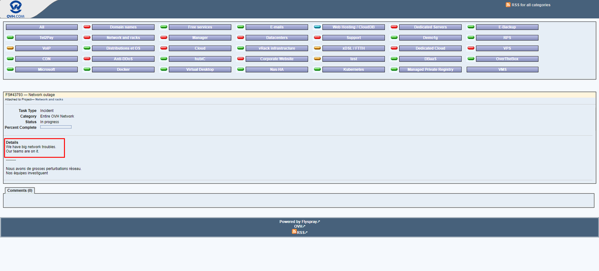
Task: Open the Dedicated Servers category
Action: 431,27
